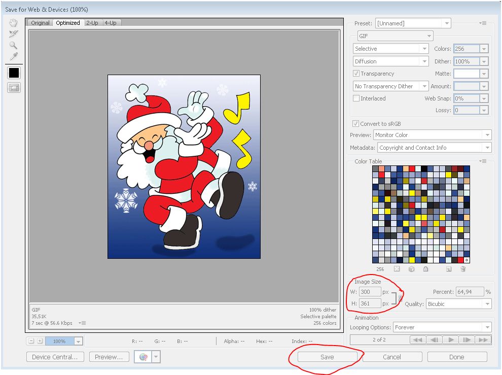The image size is (502, 375).
Task: Click the black eyedropper color swatch
Action: (x=14, y=73)
